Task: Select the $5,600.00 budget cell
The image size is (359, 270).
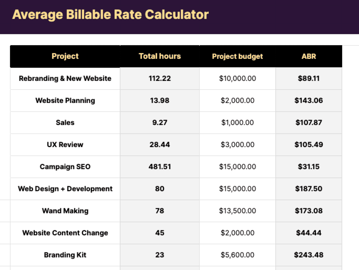Action: (237, 255)
